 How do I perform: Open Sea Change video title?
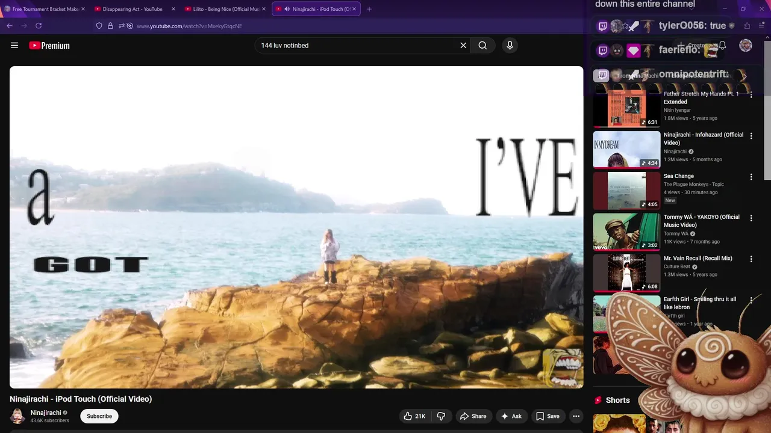[x=679, y=176]
